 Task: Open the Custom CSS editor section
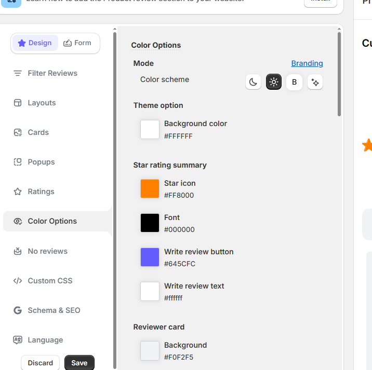tap(50, 281)
